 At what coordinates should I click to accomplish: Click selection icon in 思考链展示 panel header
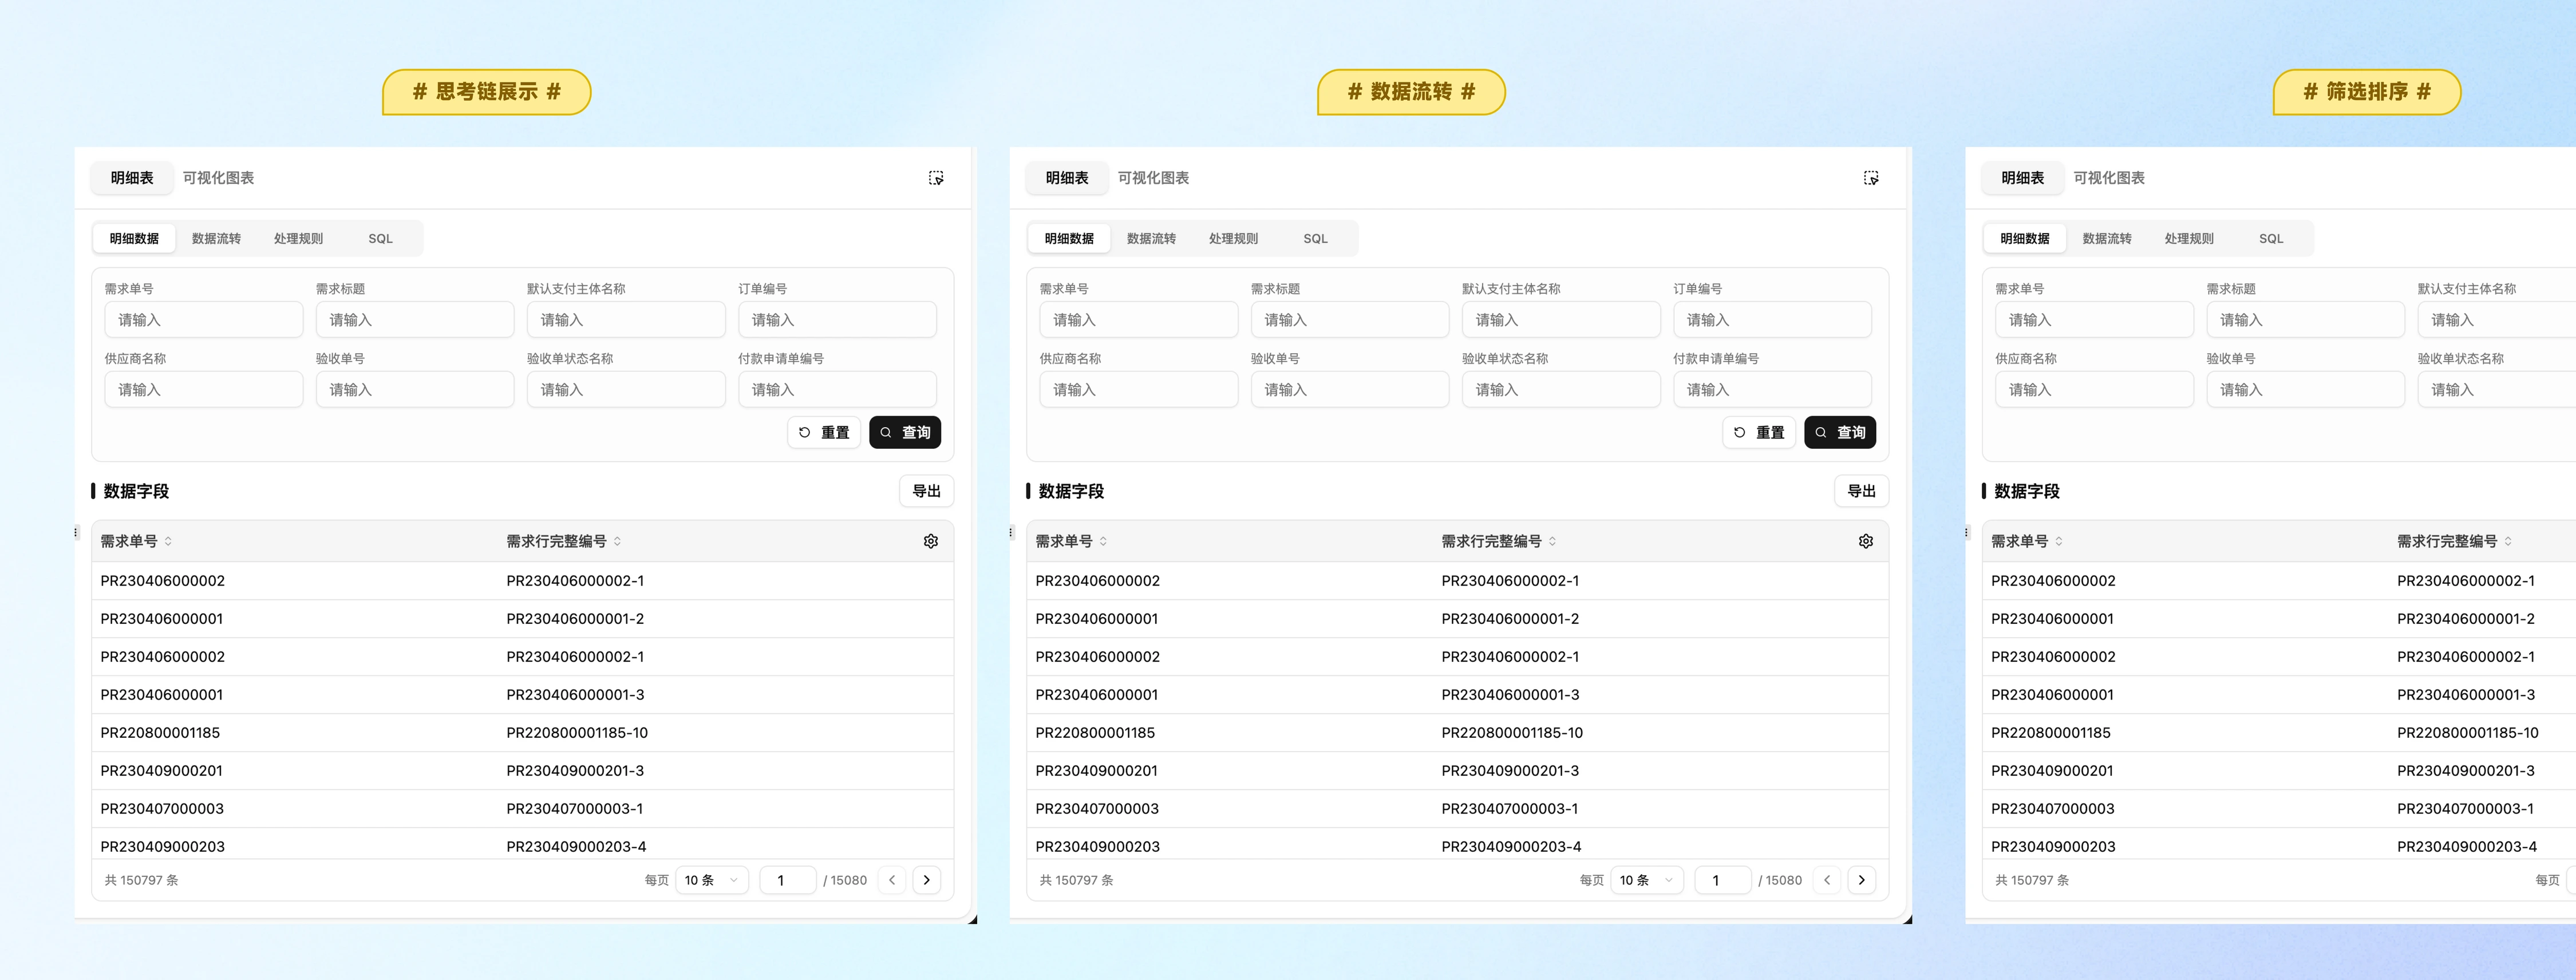click(936, 178)
